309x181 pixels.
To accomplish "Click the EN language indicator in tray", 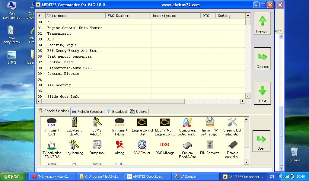I will click(x=272, y=177).
